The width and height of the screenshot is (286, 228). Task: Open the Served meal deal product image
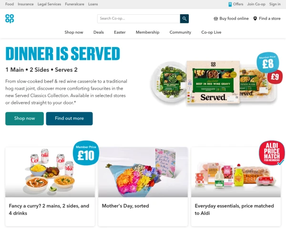213,83
